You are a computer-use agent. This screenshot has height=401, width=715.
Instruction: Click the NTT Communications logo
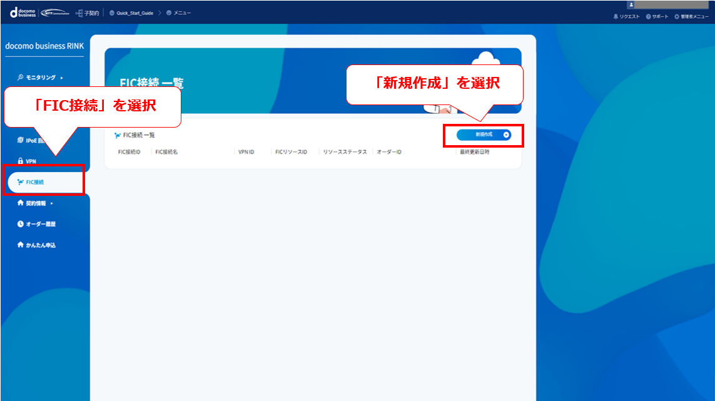point(55,13)
